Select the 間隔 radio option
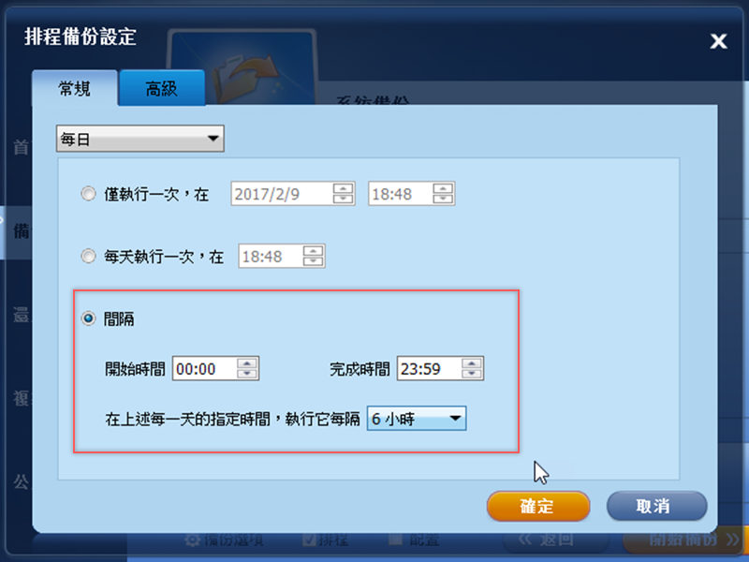This screenshot has height=562, width=749. [x=88, y=318]
